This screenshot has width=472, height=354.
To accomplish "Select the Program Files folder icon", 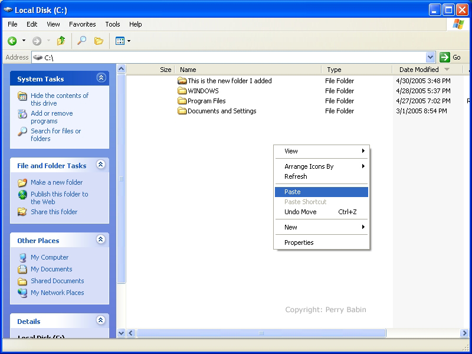I will [x=182, y=101].
